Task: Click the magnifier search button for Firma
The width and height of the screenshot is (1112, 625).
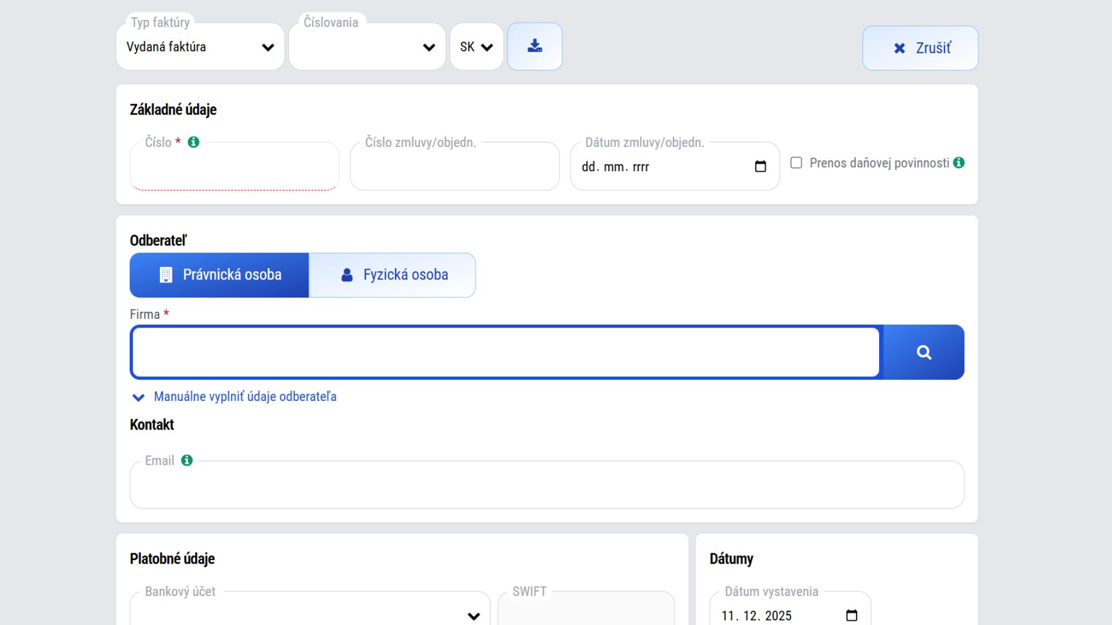Action: 923,352
